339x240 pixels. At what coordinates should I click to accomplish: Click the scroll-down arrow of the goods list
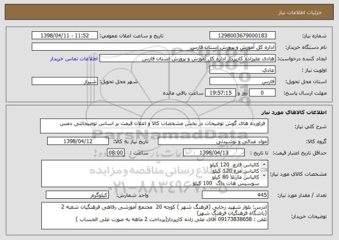tap(264, 176)
